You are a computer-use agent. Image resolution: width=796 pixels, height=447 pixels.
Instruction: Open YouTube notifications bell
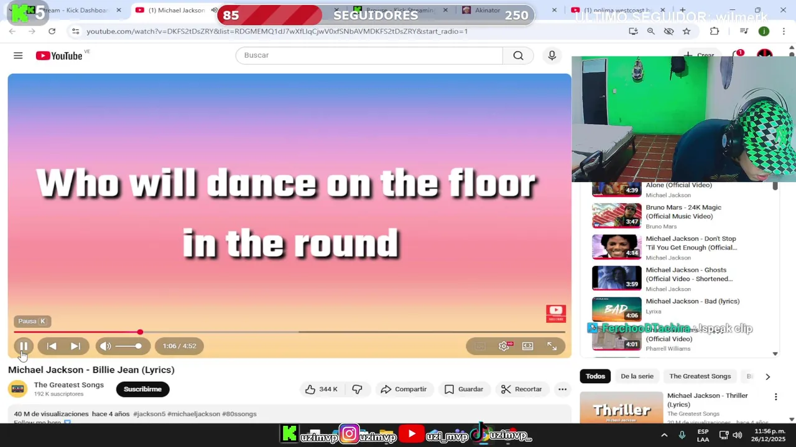coord(738,55)
